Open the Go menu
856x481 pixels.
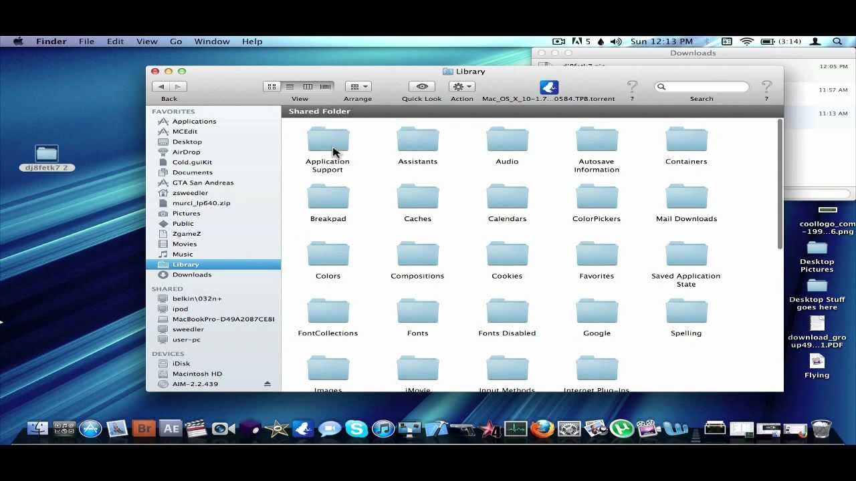click(x=176, y=41)
